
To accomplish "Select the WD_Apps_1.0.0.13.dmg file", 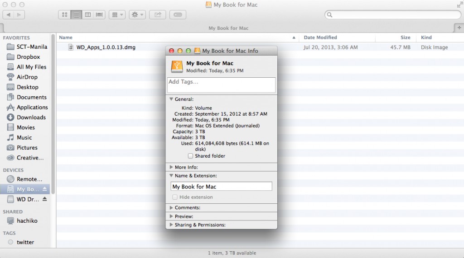I will click(x=106, y=47).
